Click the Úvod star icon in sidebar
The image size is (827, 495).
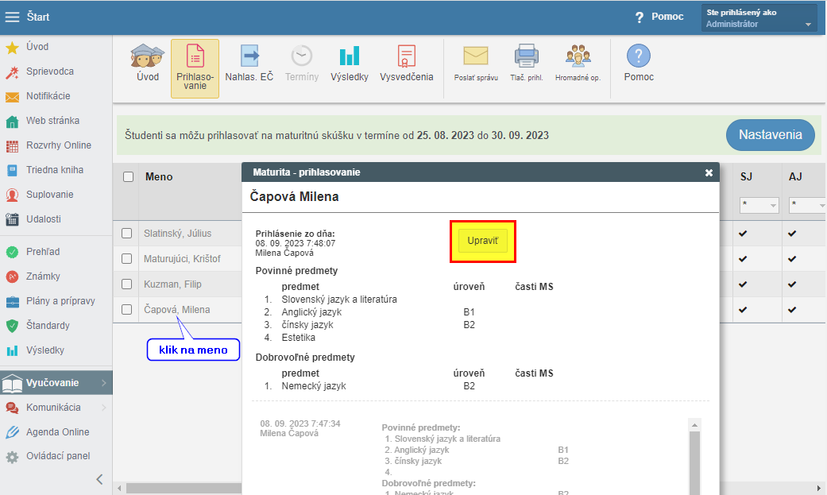pos(12,48)
